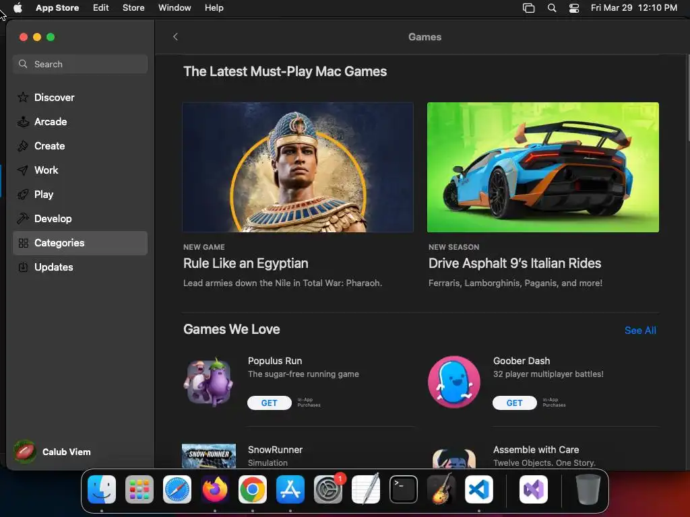Get the Populus Run game
Viewport: 690px width, 517px height.
point(270,403)
